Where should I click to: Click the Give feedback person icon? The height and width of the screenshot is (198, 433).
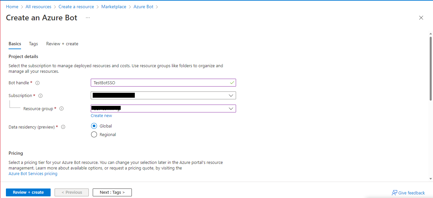[x=394, y=193]
